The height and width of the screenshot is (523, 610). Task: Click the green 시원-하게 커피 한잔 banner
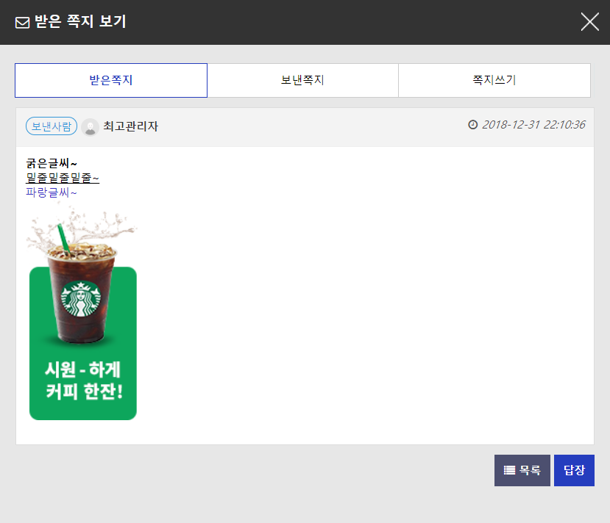pos(83,375)
